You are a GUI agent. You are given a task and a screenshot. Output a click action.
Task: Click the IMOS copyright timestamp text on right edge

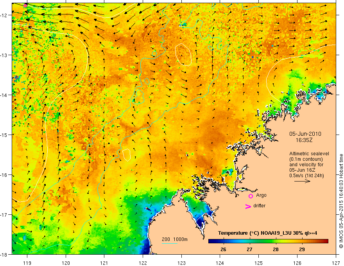(341, 201)
